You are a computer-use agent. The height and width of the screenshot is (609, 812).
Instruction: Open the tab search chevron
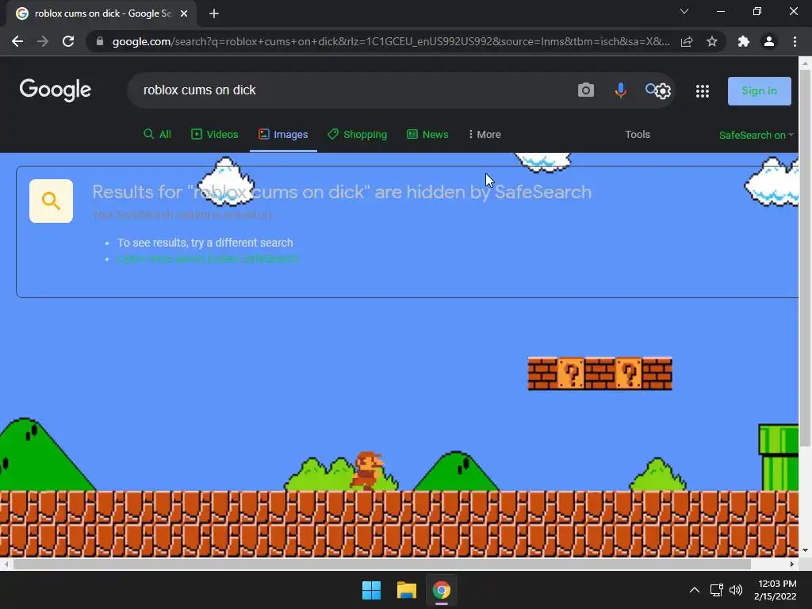(x=684, y=11)
